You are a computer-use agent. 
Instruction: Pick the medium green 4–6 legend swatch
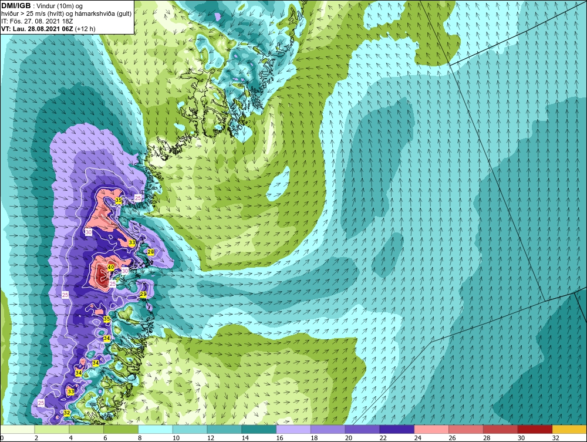point(86,429)
